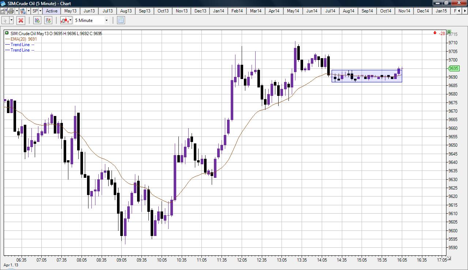
Task: Click the 12:05 time axis label
Action: [242, 260]
